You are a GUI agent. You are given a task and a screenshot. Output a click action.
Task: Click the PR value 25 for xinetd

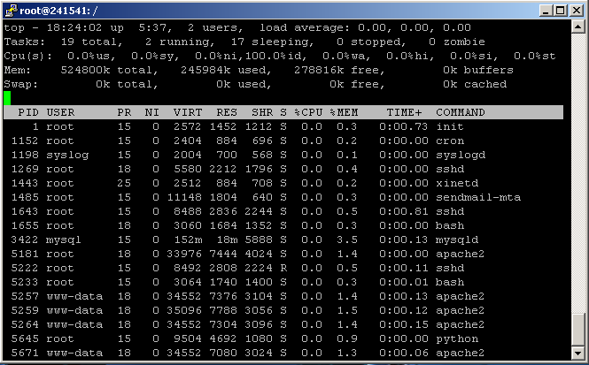(x=124, y=183)
